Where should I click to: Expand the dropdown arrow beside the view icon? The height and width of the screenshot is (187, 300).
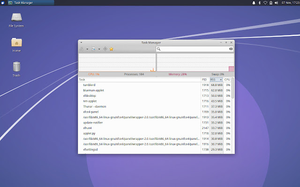click(99, 49)
